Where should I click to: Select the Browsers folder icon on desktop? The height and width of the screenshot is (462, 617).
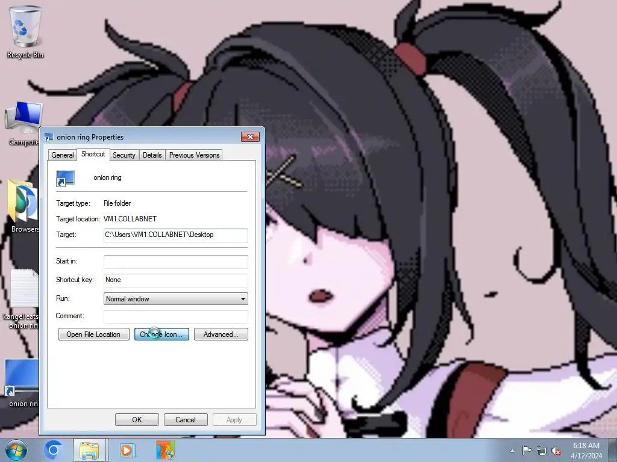[x=22, y=206]
